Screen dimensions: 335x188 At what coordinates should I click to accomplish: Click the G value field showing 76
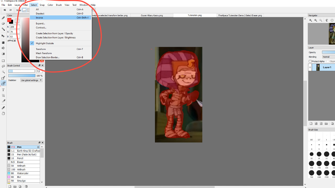tap(15, 32)
